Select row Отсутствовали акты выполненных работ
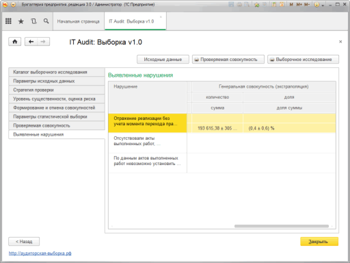Image resolution: width=350 pixels, height=263 pixels. pyautogui.click(x=148, y=143)
